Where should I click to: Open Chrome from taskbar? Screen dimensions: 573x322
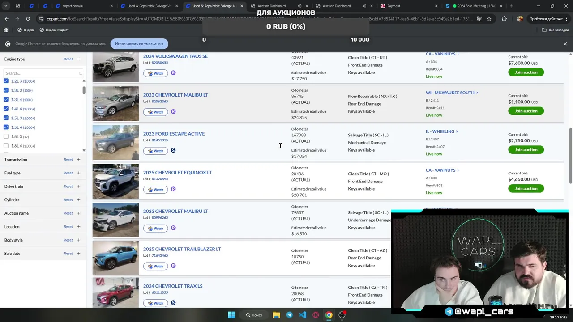coord(329,315)
